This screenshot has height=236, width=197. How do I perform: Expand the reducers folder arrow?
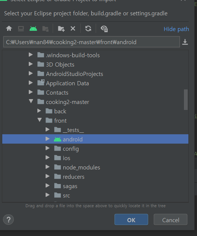click(47, 176)
